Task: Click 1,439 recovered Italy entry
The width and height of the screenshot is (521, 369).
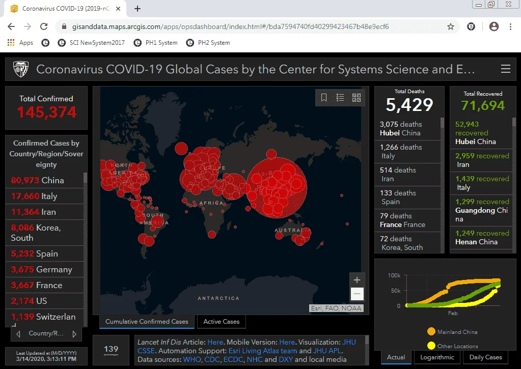Action: [481, 183]
